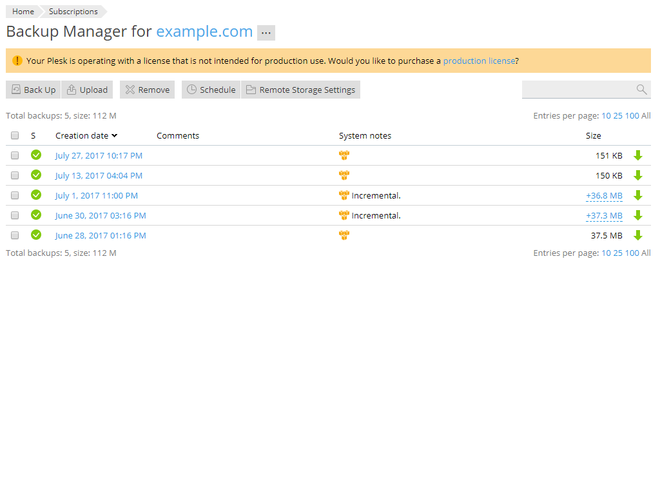The height and width of the screenshot is (495, 660).
Task: Click the upload arrow icon on Upload button
Action: (x=70, y=90)
